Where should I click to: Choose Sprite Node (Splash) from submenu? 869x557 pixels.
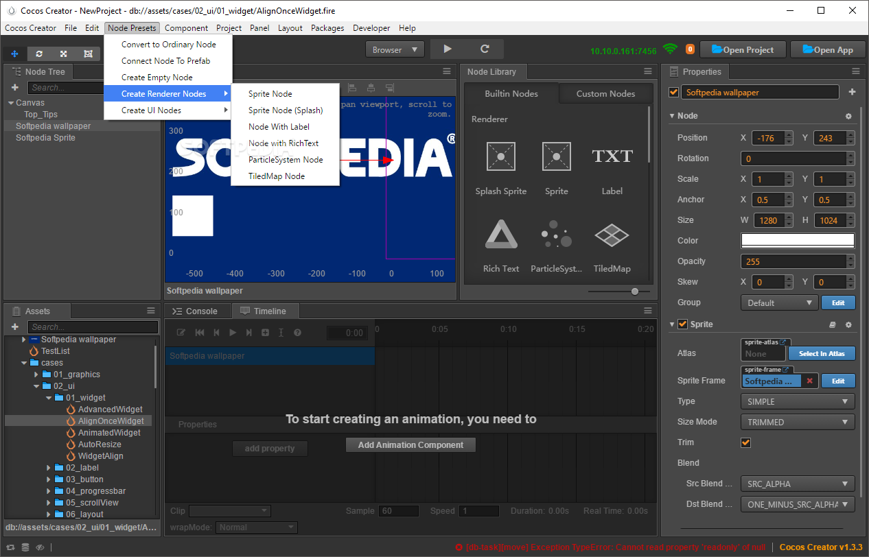point(285,110)
